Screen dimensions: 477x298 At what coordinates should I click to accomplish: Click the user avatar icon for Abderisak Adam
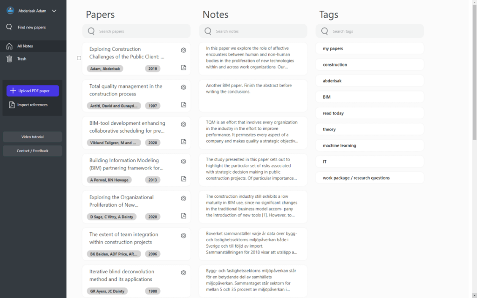[10, 11]
